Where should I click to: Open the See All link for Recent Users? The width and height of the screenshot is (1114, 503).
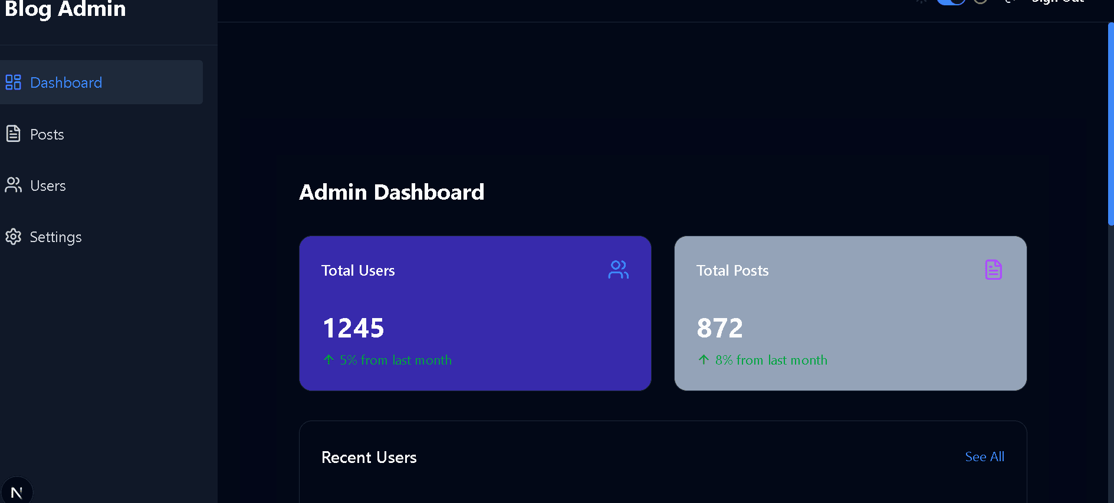click(984, 456)
